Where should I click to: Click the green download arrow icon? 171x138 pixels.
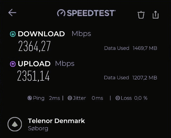click(13, 34)
